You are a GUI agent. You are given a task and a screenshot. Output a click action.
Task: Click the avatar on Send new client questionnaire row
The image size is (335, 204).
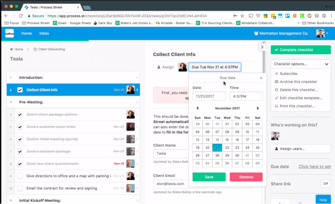coord(131,164)
